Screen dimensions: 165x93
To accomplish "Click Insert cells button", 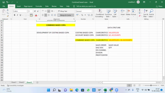I will 123,13.
